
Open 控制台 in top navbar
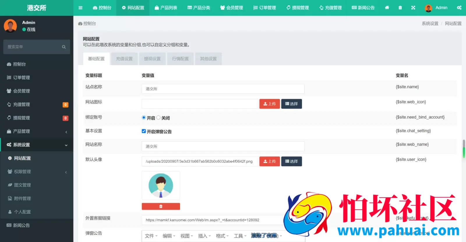tap(102, 8)
